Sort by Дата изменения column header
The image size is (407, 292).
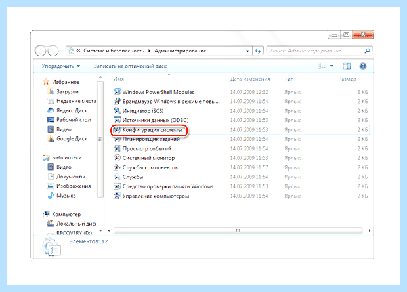(x=250, y=79)
